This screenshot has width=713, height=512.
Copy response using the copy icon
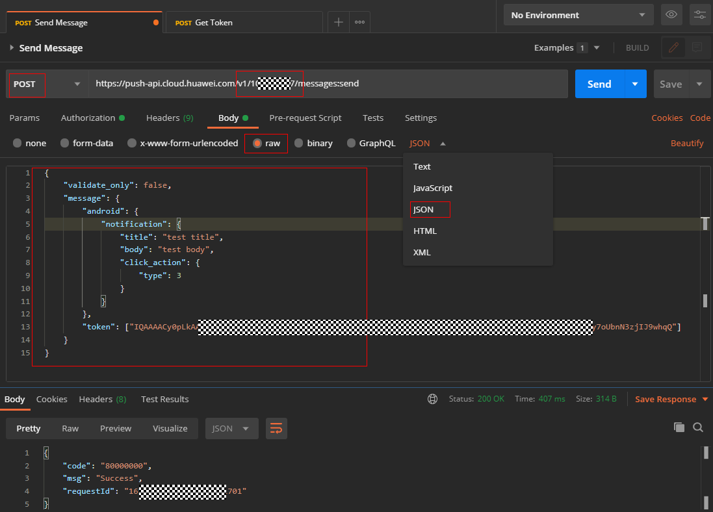point(679,427)
